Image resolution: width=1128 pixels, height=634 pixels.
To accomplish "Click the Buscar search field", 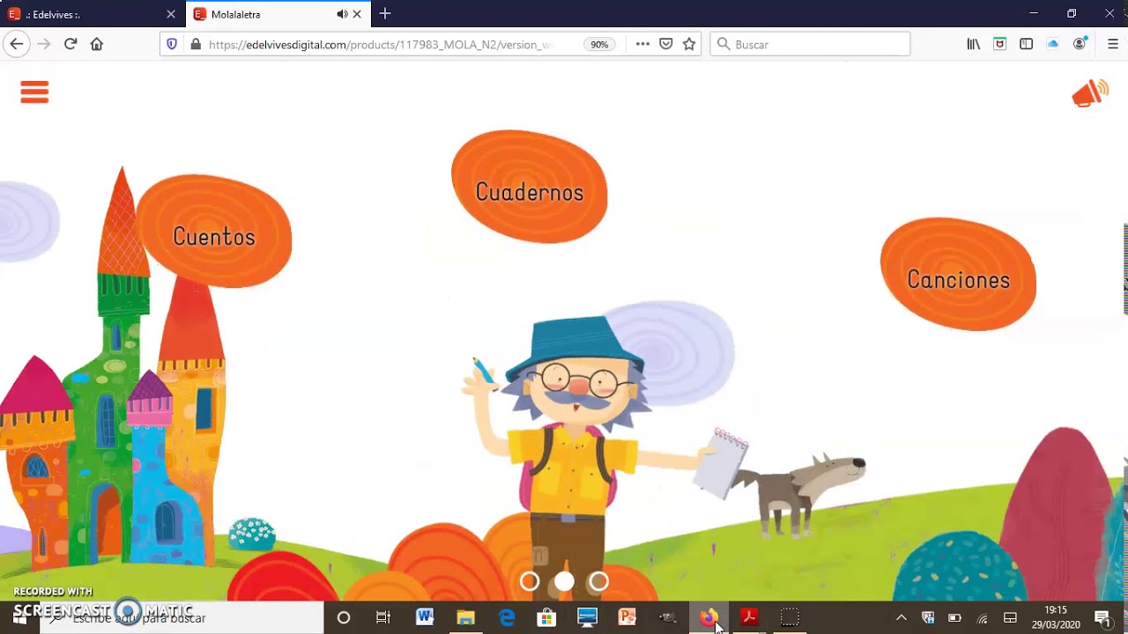I will [x=810, y=44].
